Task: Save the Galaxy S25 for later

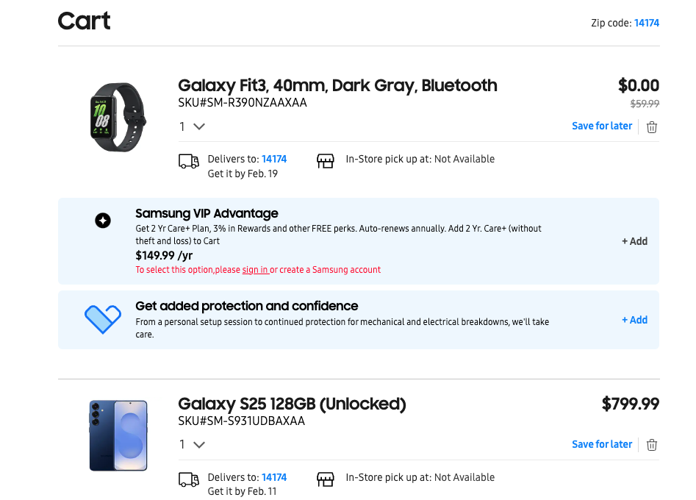Action: coord(601,444)
